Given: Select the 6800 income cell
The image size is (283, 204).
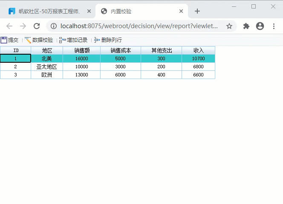Looking at the screenshot, I should [198, 67].
